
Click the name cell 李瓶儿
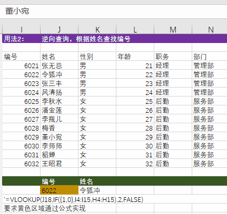click(60, 119)
